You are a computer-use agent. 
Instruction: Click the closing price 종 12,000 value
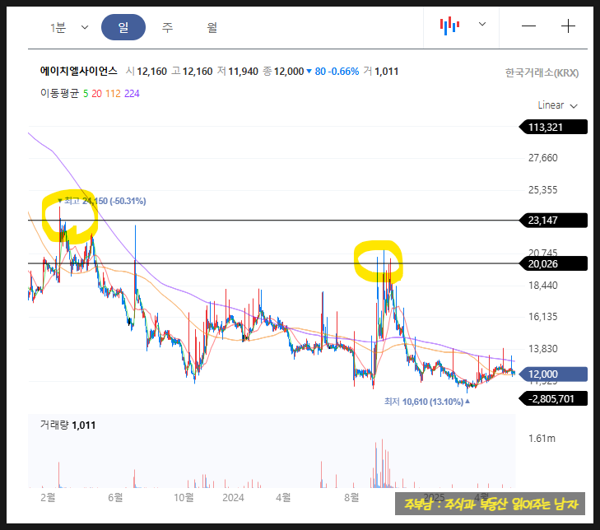(283, 71)
